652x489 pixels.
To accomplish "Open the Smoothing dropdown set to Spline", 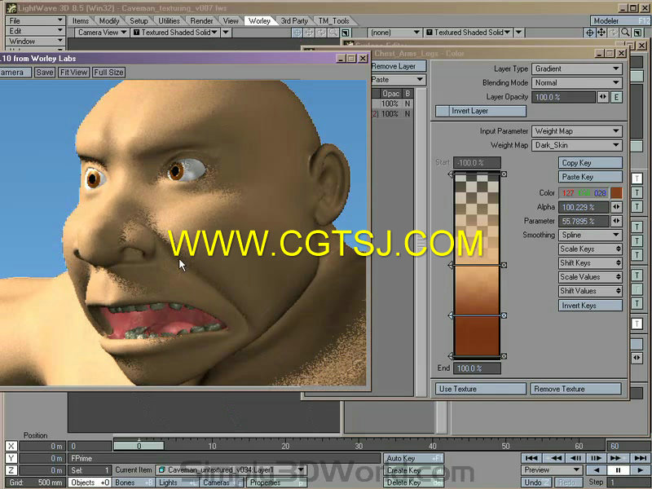I will (590, 235).
